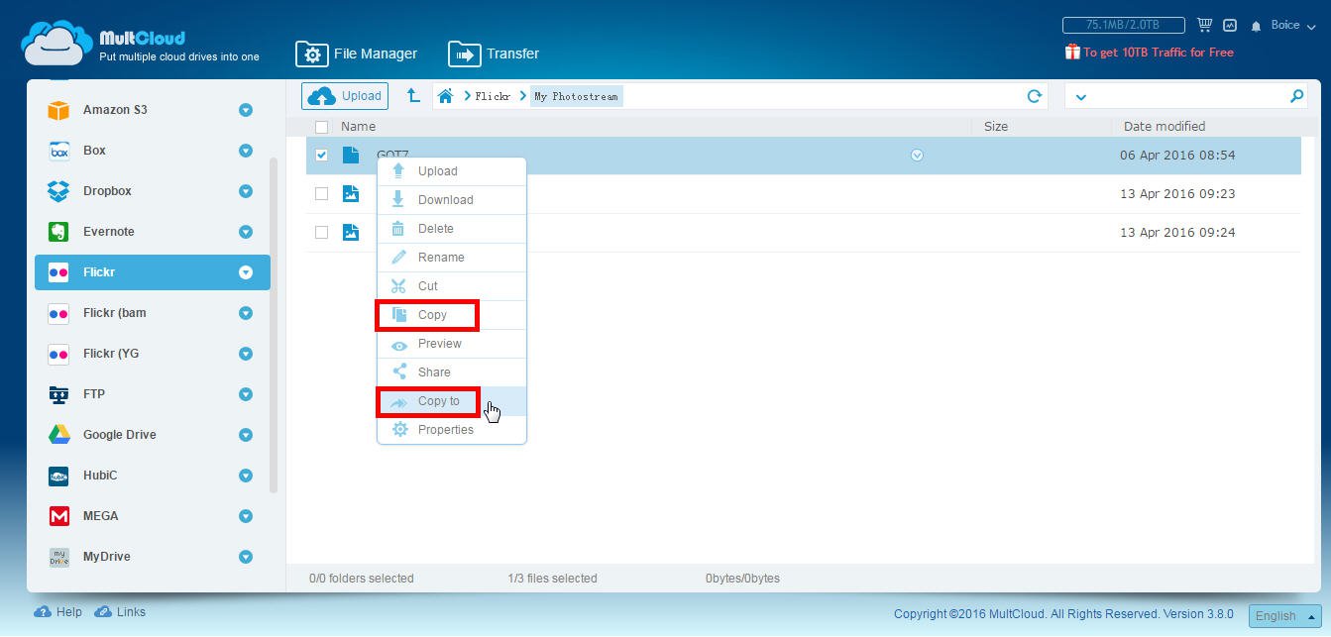
Task: Select the Evernote elephant icon
Action: (x=58, y=232)
